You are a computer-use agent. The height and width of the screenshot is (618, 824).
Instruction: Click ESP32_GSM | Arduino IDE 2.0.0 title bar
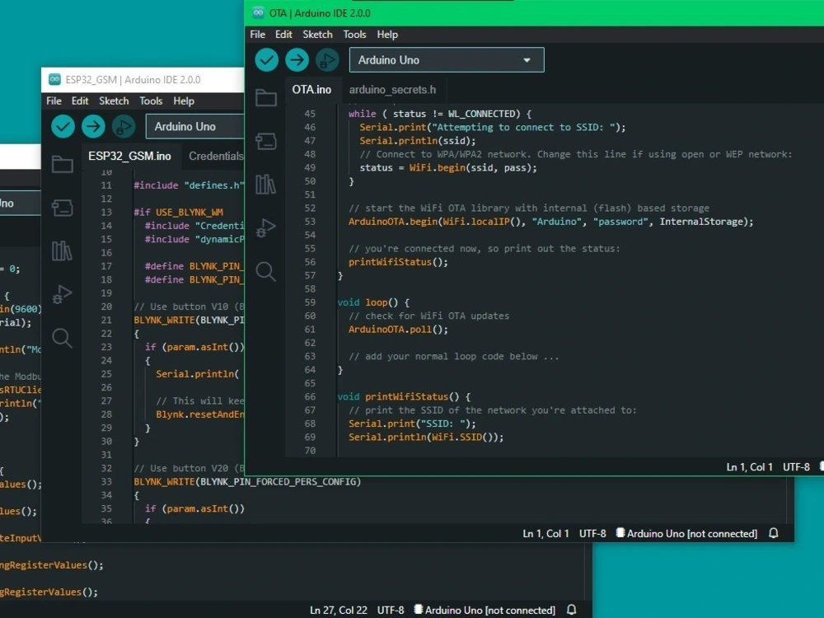click(143, 79)
